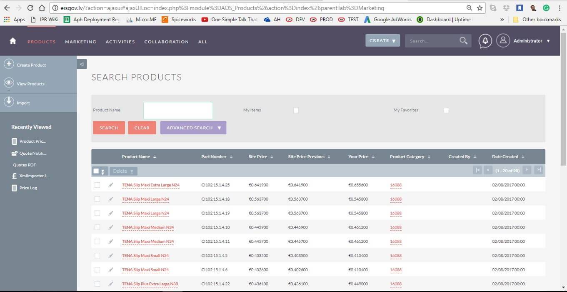
Task: Collapse the sidebar with arrow toggle
Action: (82, 64)
